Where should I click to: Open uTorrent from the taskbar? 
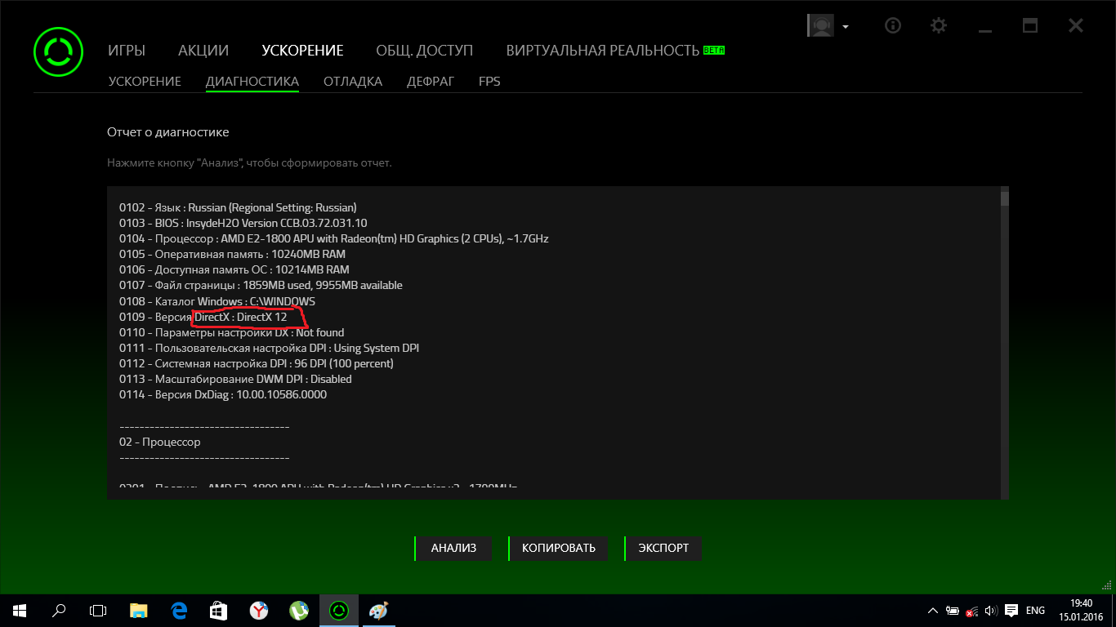tap(299, 610)
